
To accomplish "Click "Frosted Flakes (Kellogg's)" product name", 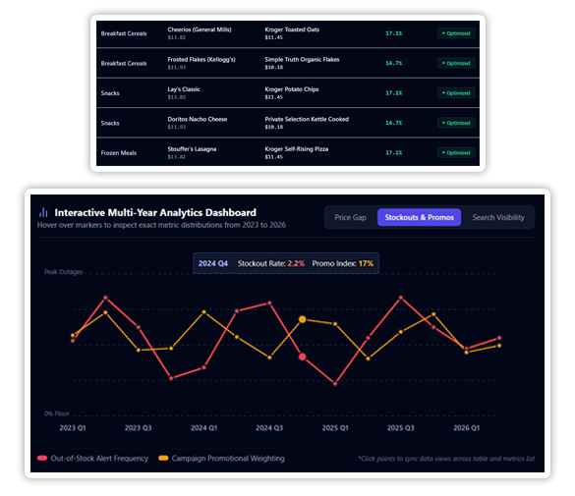I will point(201,59).
